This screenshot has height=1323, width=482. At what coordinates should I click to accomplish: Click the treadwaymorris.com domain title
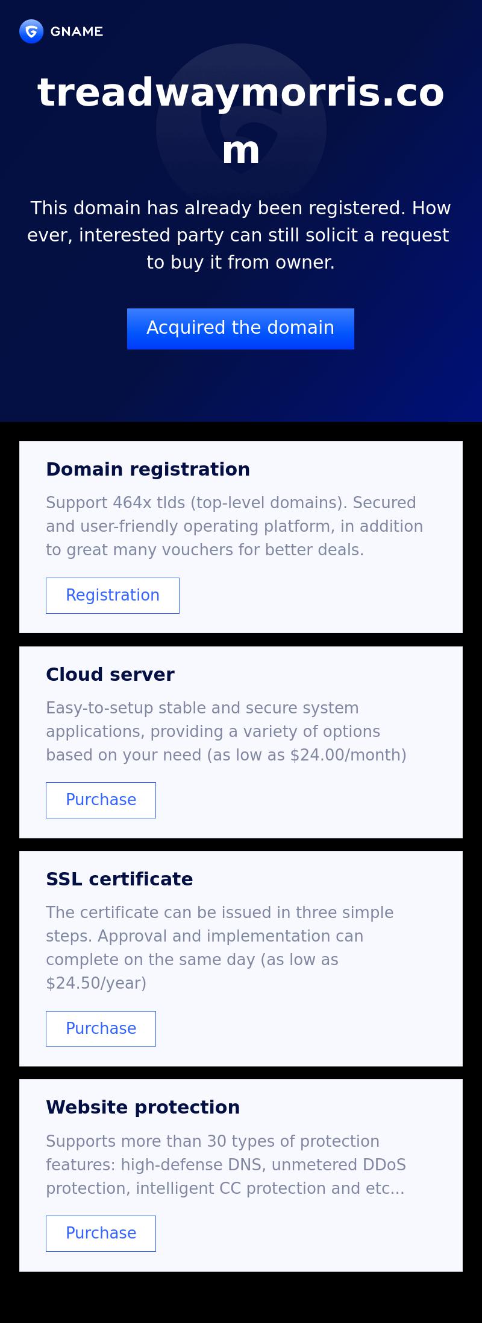241,94
